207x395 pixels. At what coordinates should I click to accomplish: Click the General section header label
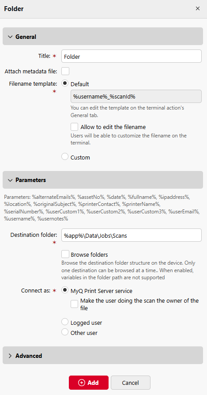point(26,37)
